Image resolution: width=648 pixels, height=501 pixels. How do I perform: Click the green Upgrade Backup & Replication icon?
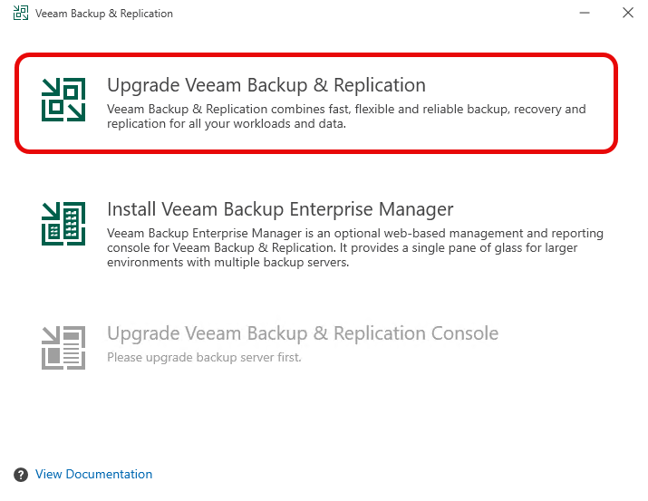pyautogui.click(x=63, y=99)
